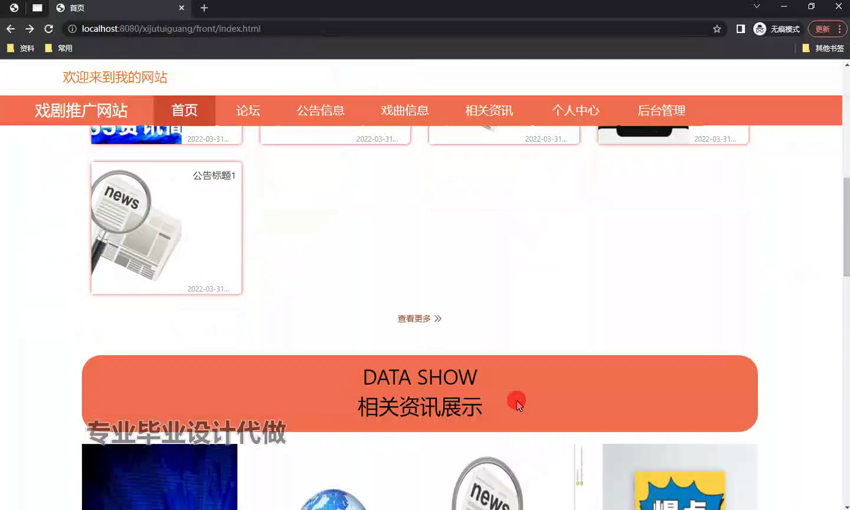Open the 资料 bookmark folder

pos(21,48)
